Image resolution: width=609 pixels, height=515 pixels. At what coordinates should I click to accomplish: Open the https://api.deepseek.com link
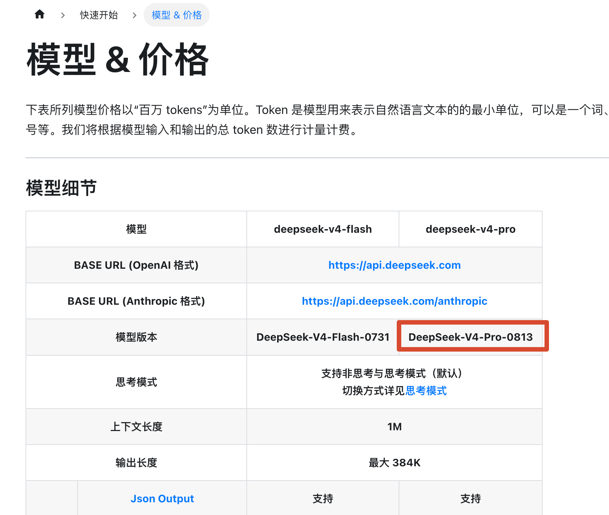click(394, 265)
